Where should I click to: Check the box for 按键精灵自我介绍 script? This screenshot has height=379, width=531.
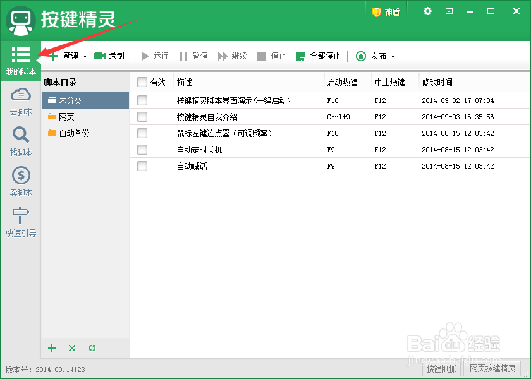(142, 117)
